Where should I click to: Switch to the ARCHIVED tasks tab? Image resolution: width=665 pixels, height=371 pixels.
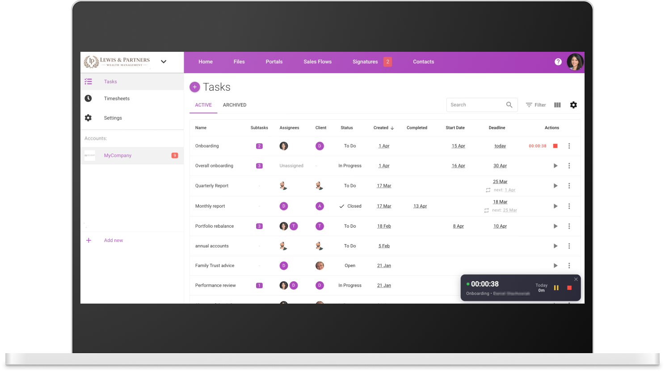[234, 105]
